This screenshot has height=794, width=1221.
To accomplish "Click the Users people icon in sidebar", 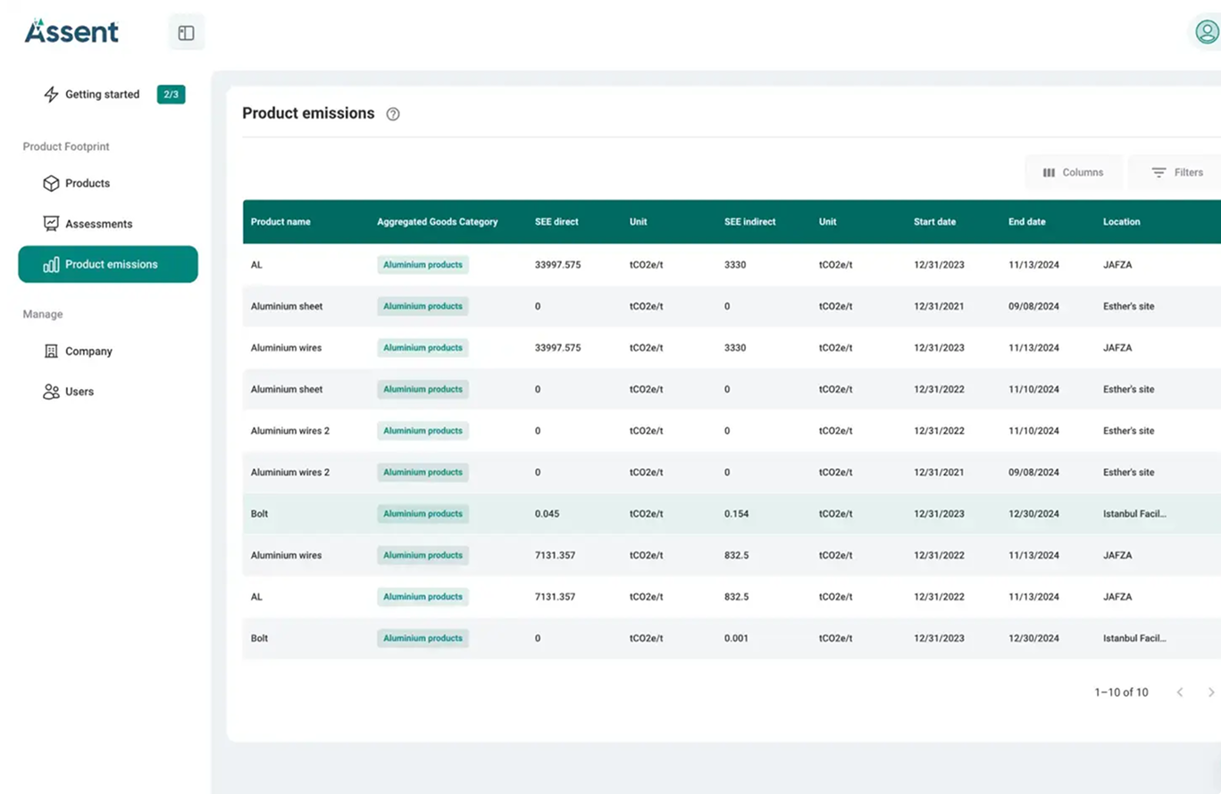I will 49,391.
